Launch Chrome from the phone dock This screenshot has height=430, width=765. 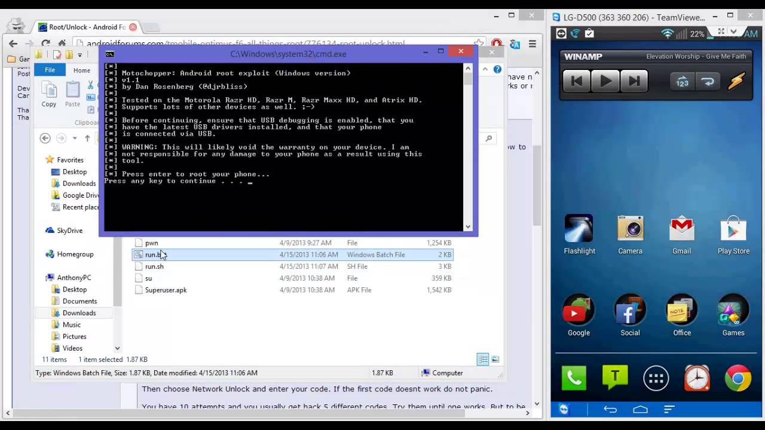click(x=738, y=378)
